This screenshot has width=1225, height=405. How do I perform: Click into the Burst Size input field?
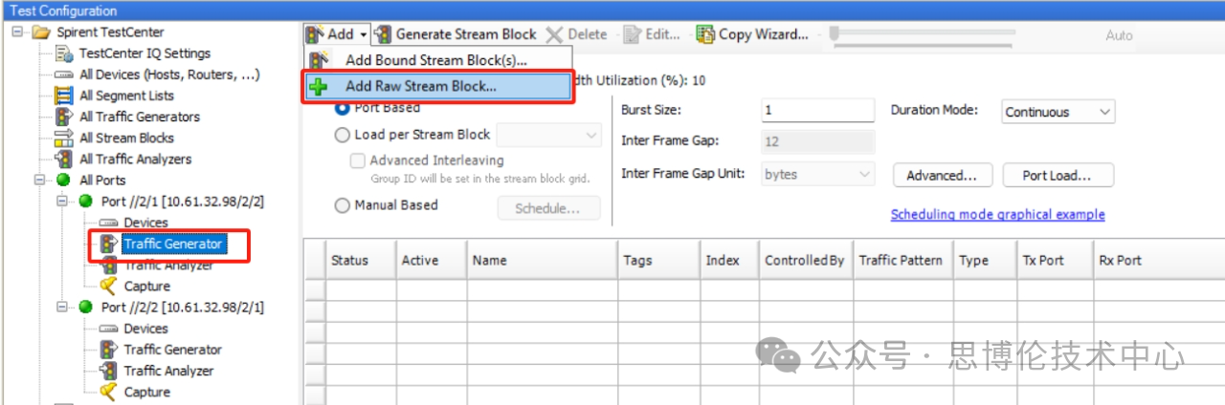[817, 110]
